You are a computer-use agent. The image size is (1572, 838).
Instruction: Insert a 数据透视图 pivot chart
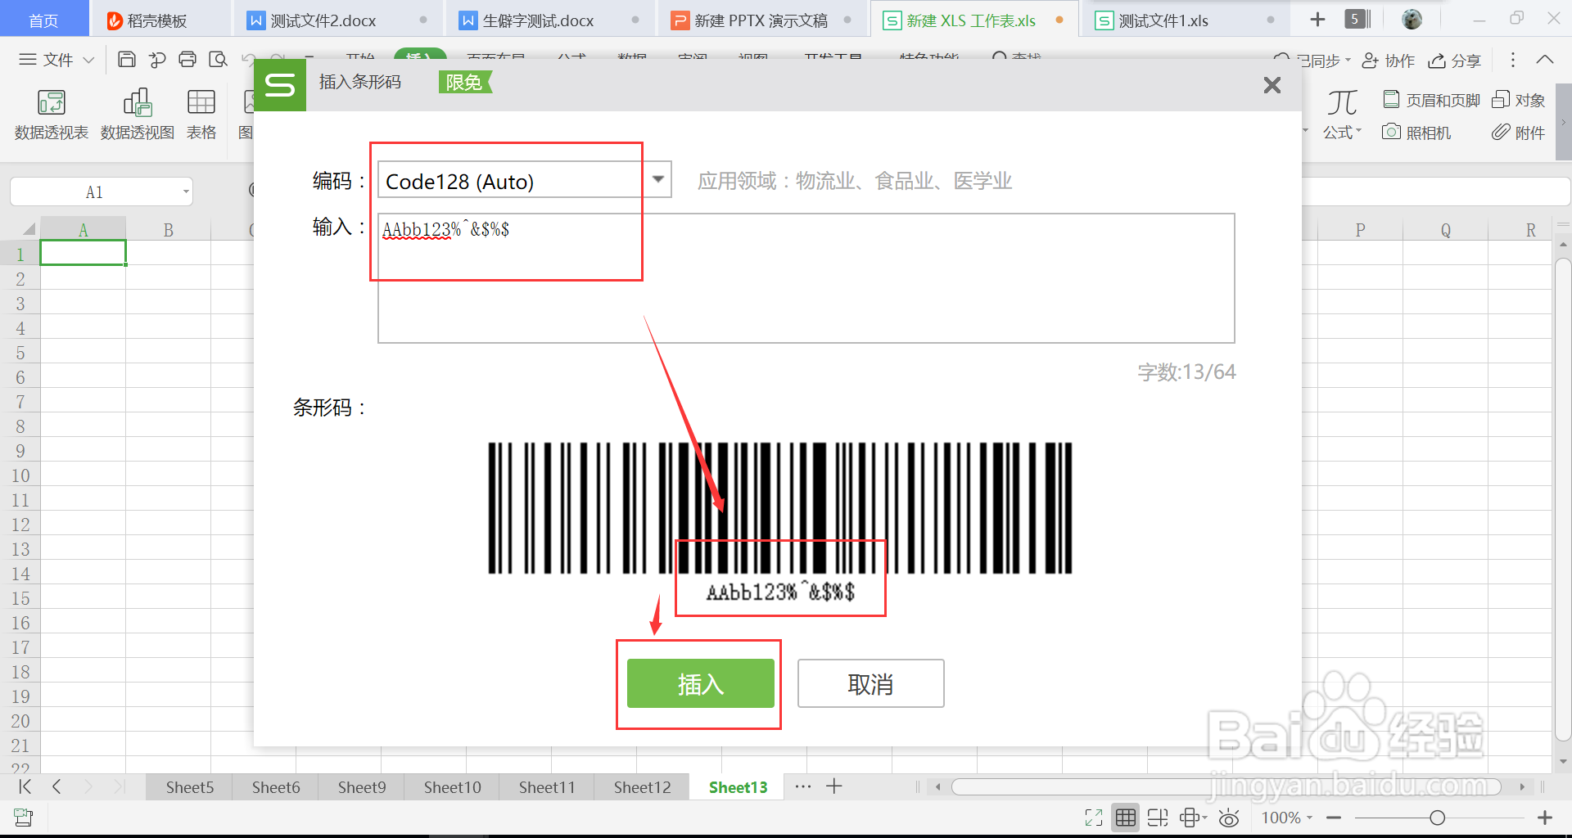[x=137, y=115]
